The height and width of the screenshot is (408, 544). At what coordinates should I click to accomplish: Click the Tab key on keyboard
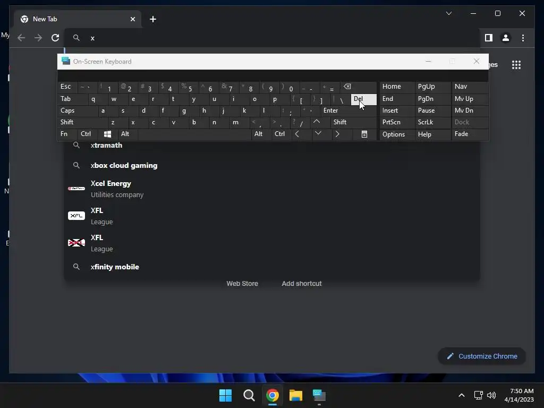click(73, 99)
